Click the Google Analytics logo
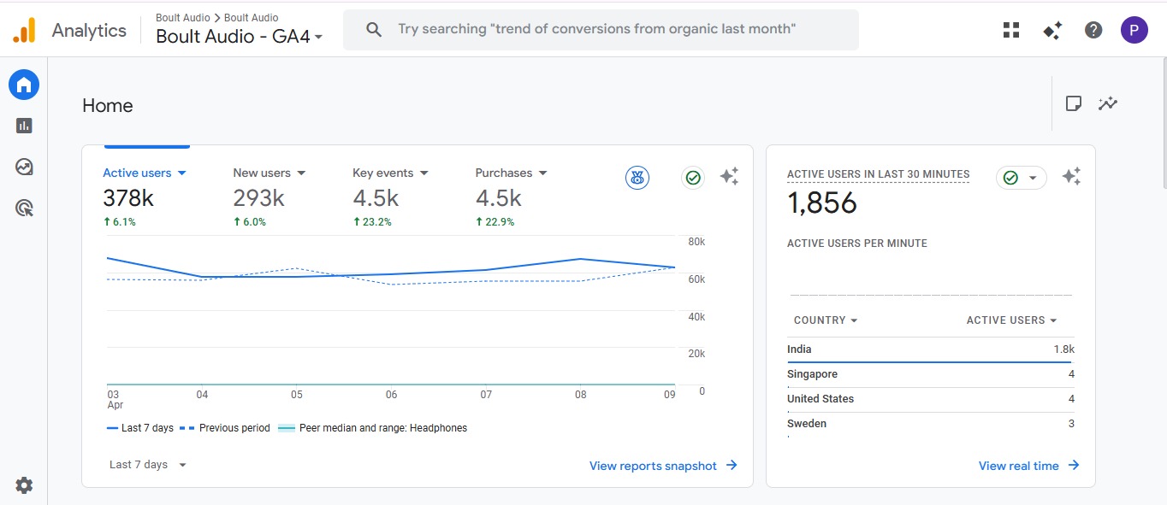This screenshot has width=1167, height=505. [24, 31]
